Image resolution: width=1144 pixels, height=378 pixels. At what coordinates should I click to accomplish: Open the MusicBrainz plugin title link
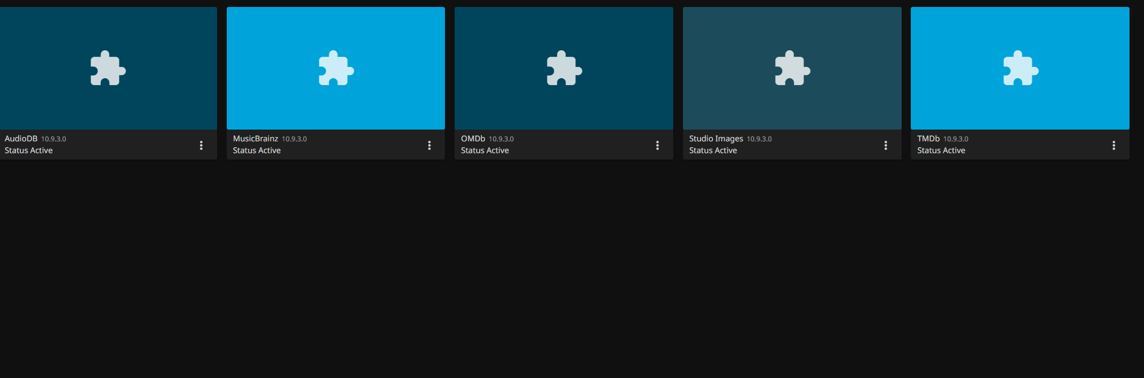(x=255, y=139)
